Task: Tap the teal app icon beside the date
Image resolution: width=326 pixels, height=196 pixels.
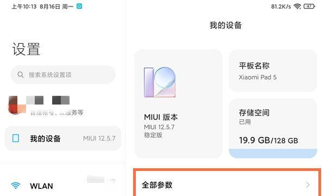Action: (x=79, y=6)
